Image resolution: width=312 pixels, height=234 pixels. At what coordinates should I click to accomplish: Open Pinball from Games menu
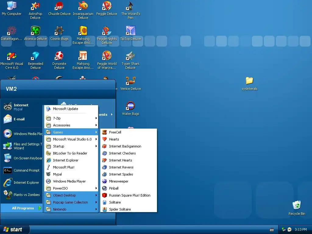129,188
